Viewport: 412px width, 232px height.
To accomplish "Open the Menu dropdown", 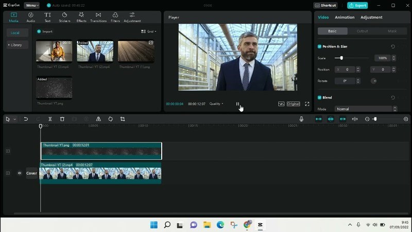I will [32, 5].
